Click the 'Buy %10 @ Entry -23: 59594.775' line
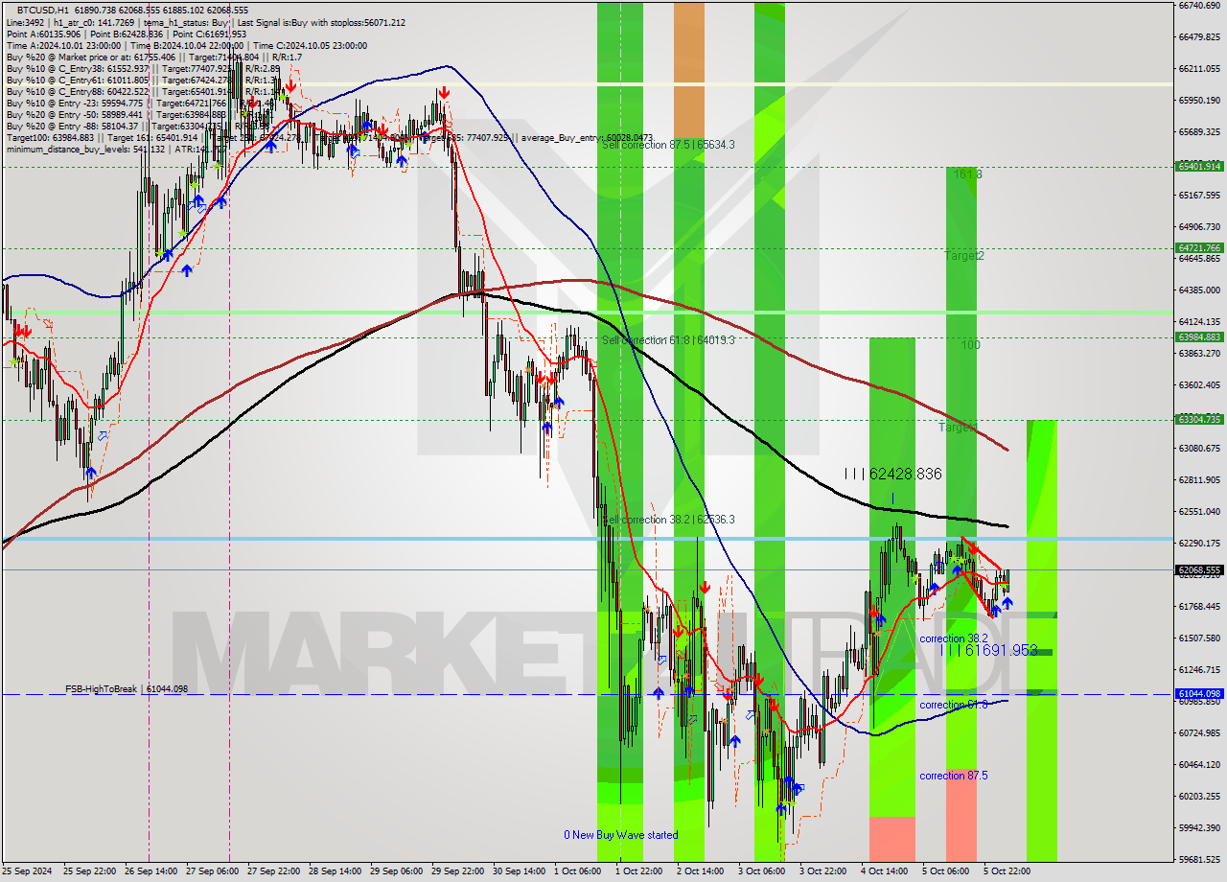The width and height of the screenshot is (1227, 882). [74, 104]
